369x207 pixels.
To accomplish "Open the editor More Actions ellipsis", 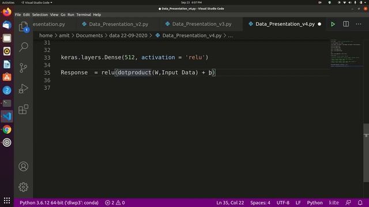I will point(359,24).
